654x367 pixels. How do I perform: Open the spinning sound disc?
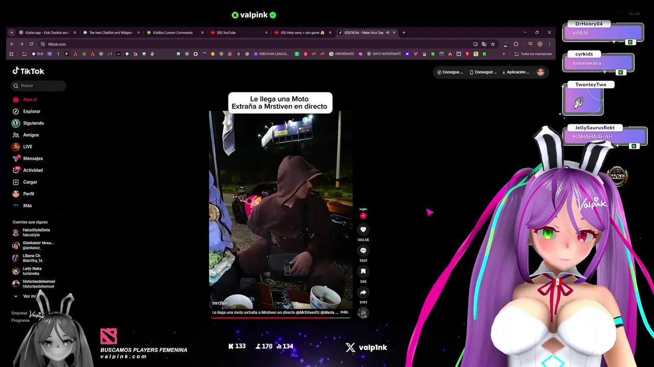coord(363,313)
